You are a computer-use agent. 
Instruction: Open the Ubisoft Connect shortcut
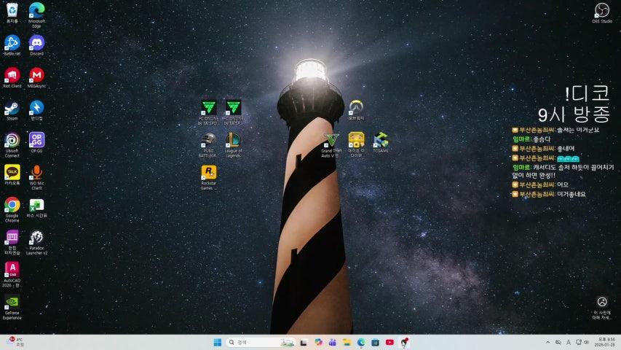click(12, 140)
